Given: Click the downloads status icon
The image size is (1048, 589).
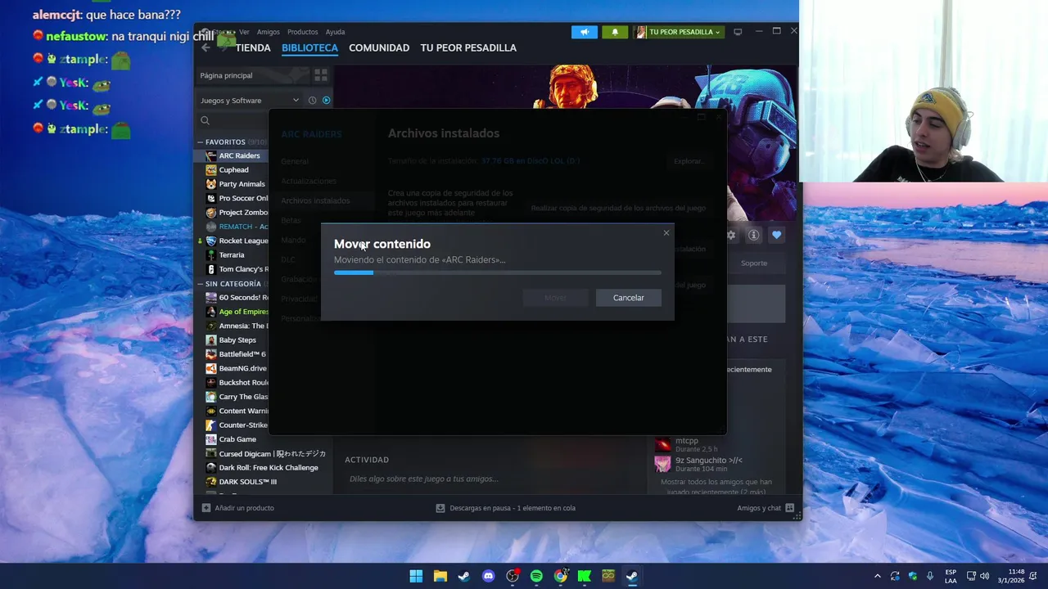Looking at the screenshot, I should [440, 508].
